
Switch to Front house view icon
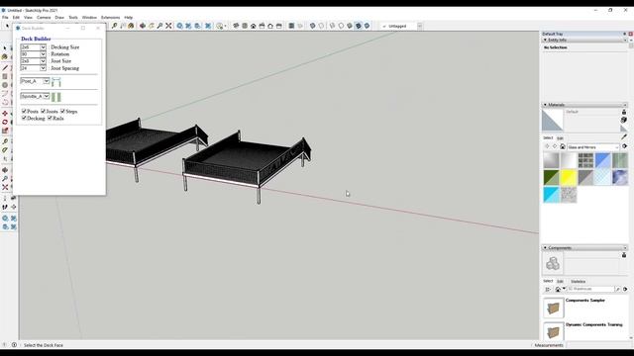[254, 26]
